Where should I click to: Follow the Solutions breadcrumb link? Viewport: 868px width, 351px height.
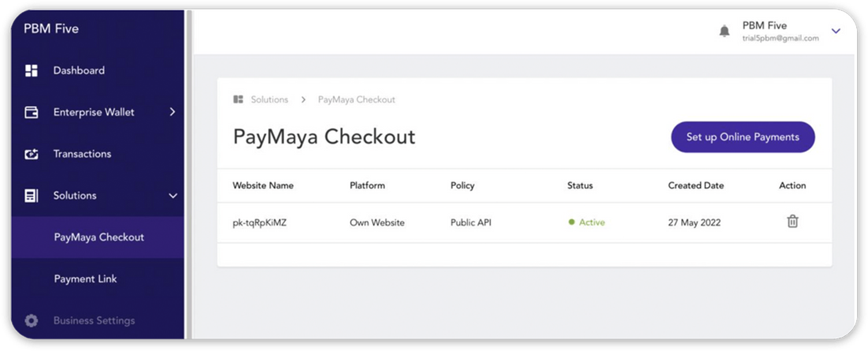coord(269,99)
